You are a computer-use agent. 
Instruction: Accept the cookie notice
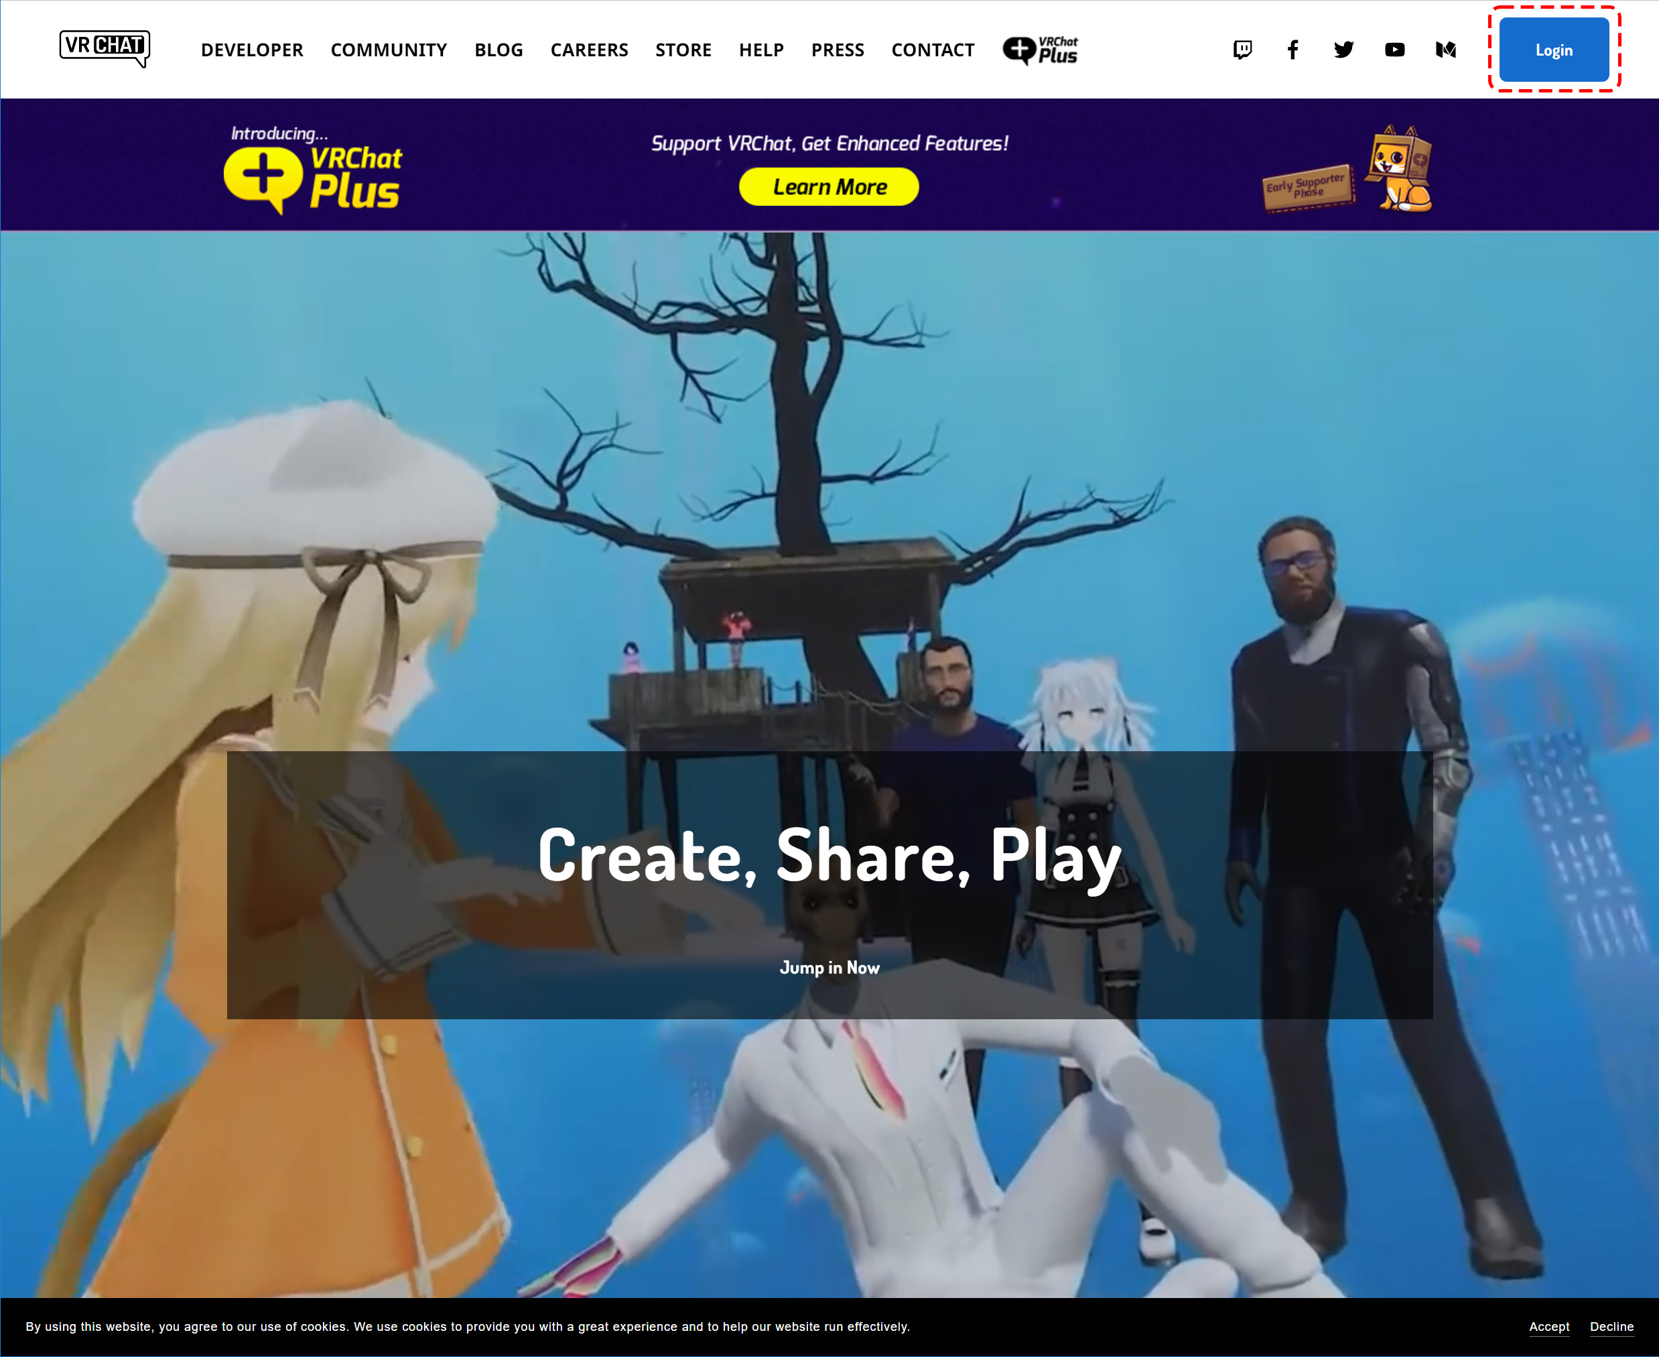point(1549,1327)
